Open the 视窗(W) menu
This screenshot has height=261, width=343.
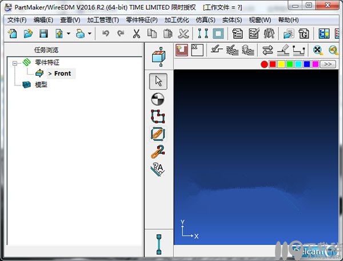(260, 20)
